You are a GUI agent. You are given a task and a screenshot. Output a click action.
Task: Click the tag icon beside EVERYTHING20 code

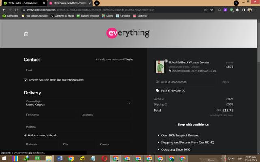[x=157, y=90]
